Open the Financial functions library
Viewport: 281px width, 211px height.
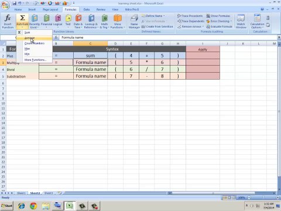(46, 21)
